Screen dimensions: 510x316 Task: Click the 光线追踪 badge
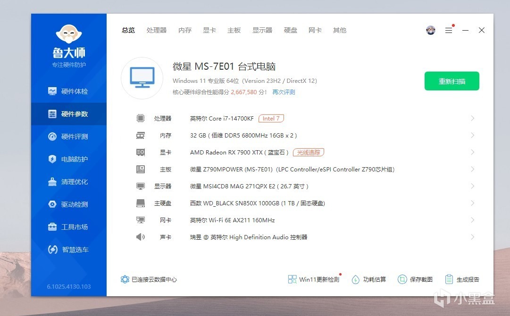(309, 152)
